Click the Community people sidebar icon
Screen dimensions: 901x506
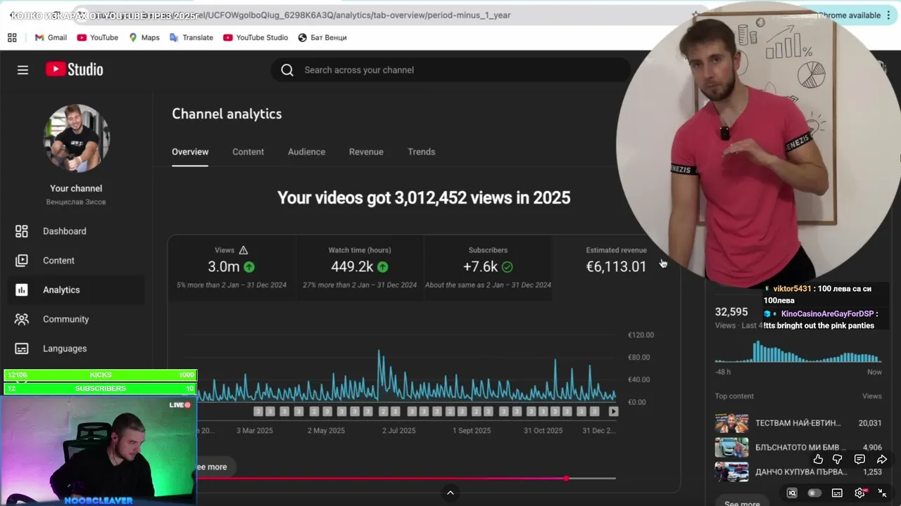click(x=22, y=319)
